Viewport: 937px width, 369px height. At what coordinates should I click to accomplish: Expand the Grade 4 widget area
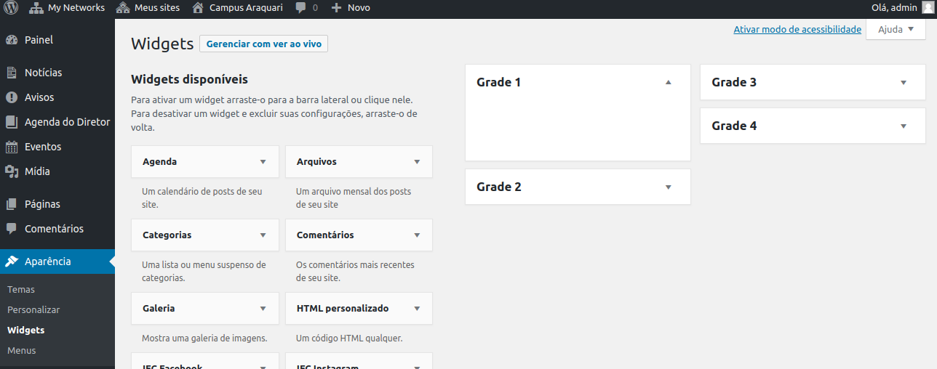coord(904,126)
